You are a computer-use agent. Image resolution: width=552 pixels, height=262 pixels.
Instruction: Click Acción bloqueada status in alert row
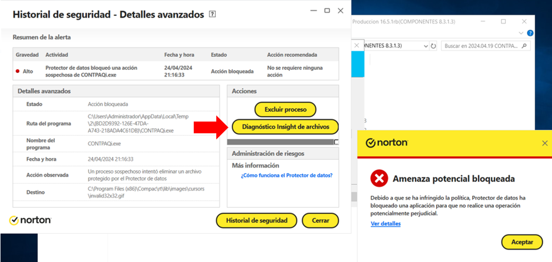232,71
